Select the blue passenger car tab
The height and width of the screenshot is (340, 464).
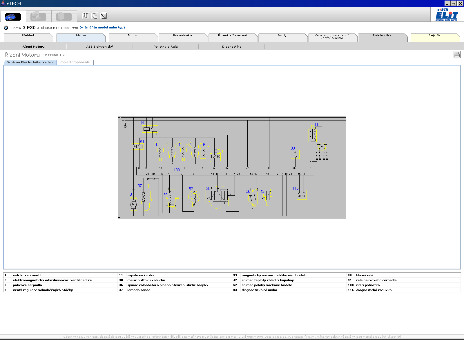[13, 17]
